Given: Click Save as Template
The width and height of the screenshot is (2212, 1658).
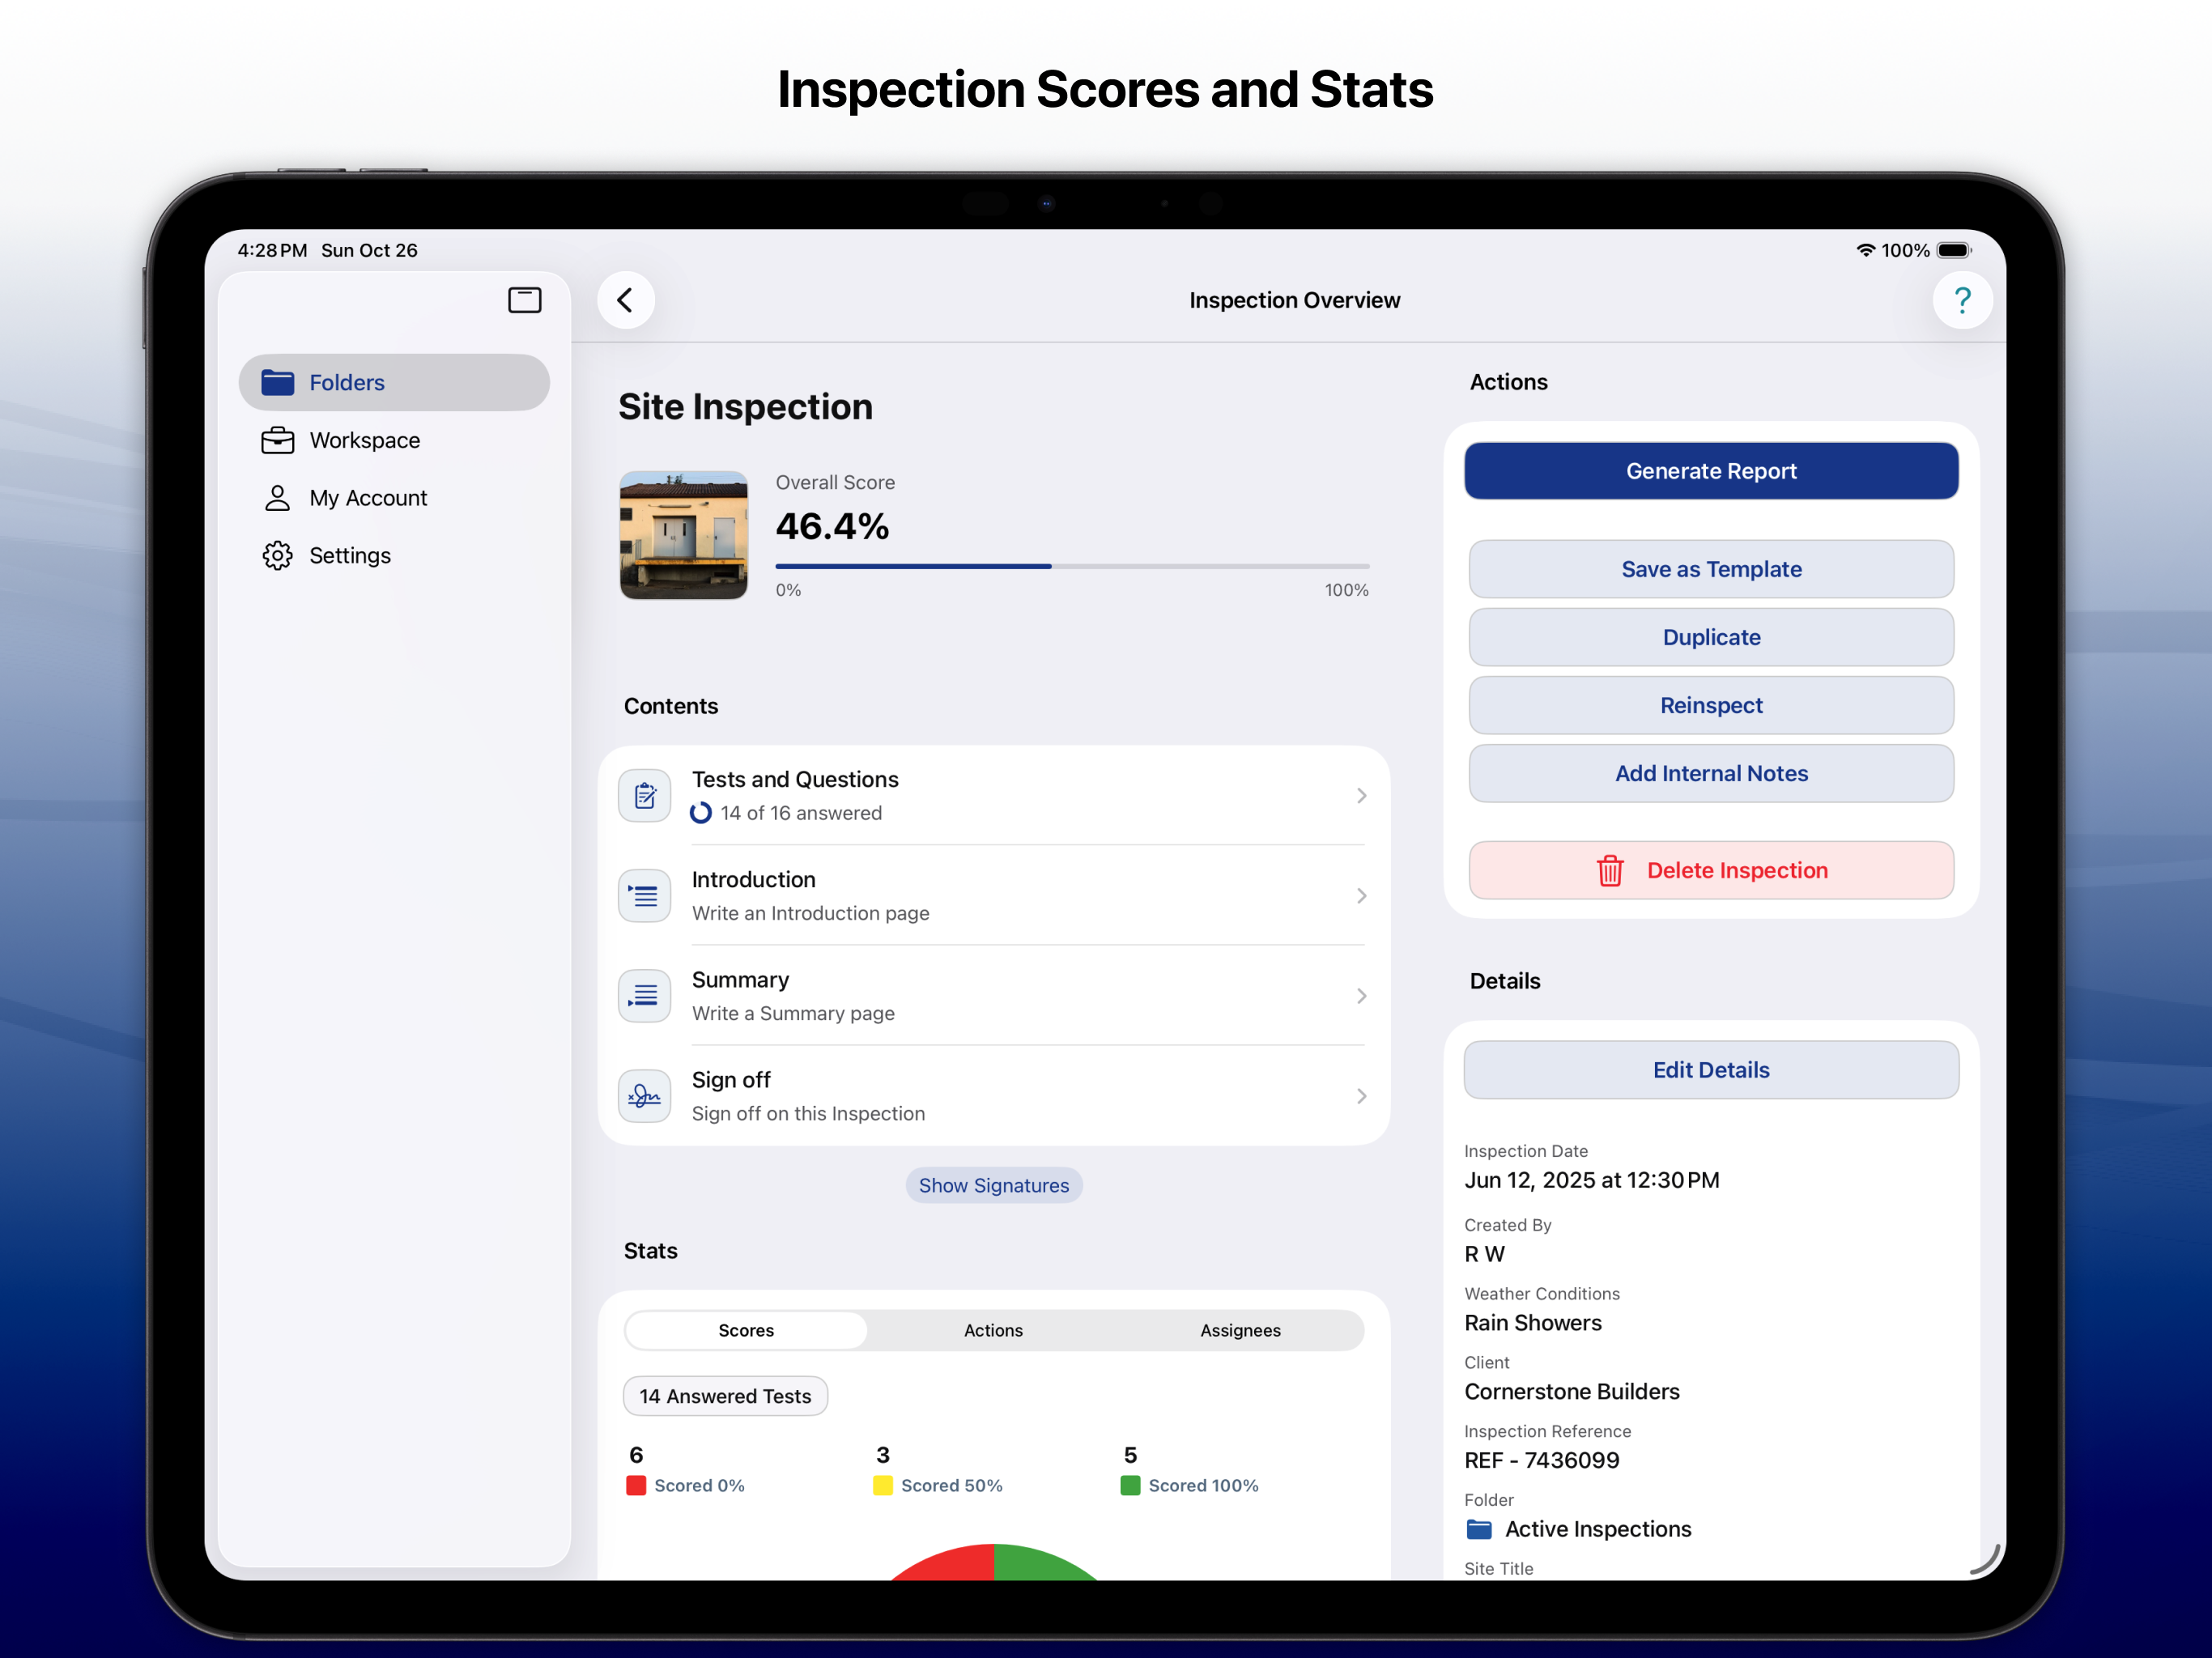Looking at the screenshot, I should pyautogui.click(x=1711, y=569).
